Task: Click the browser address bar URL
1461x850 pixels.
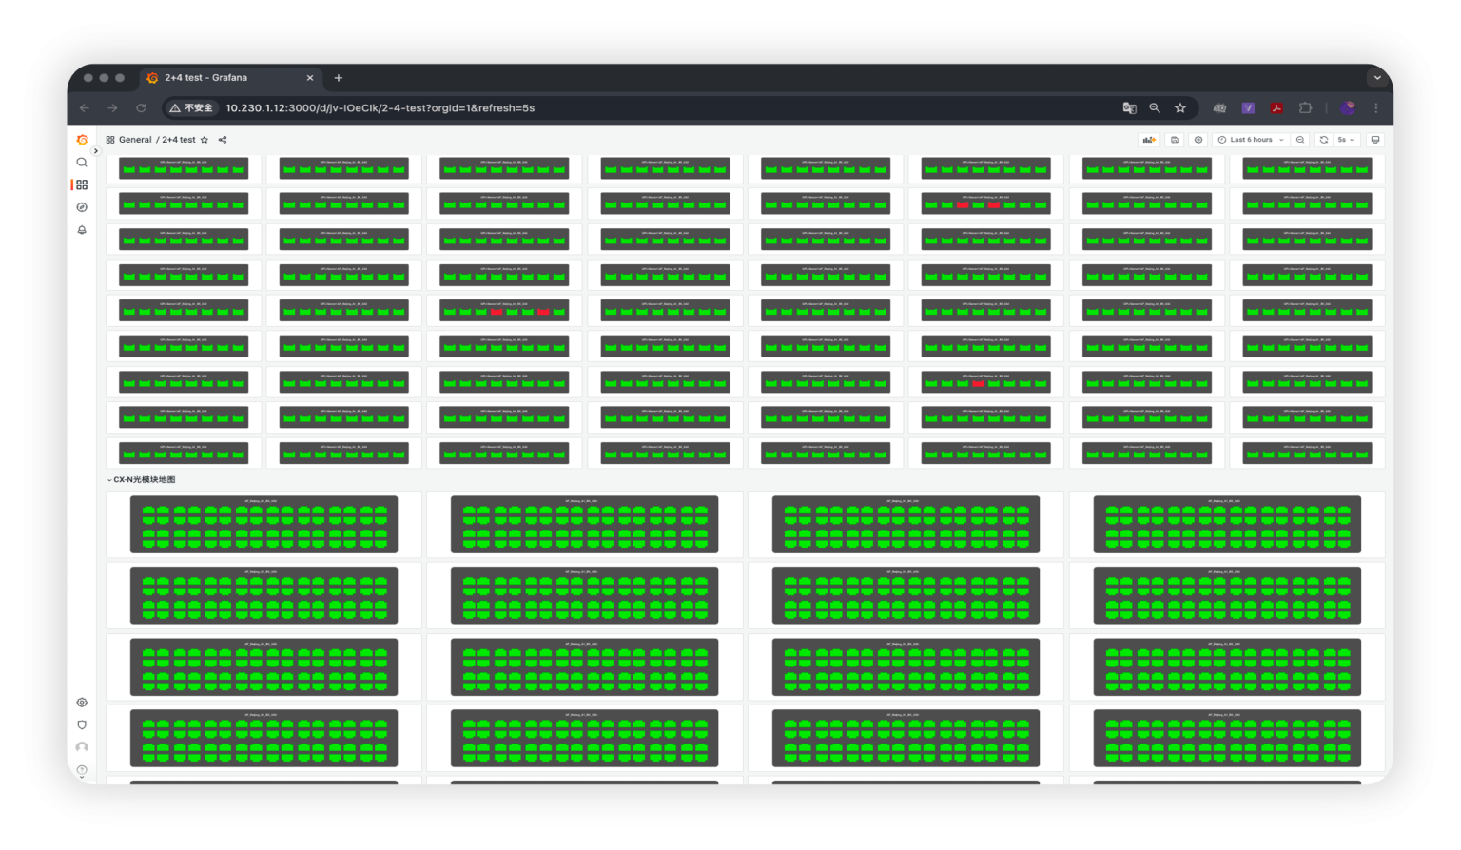Action: [380, 108]
